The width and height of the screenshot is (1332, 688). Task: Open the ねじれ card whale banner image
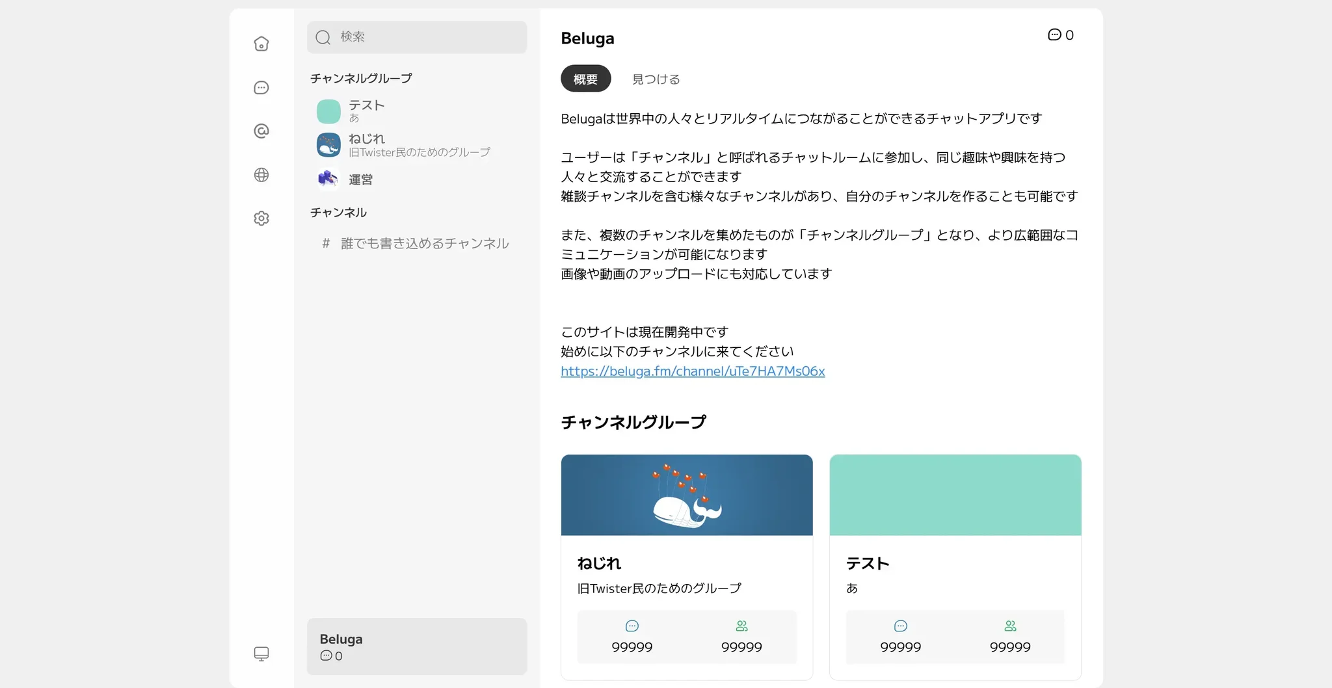click(x=686, y=495)
